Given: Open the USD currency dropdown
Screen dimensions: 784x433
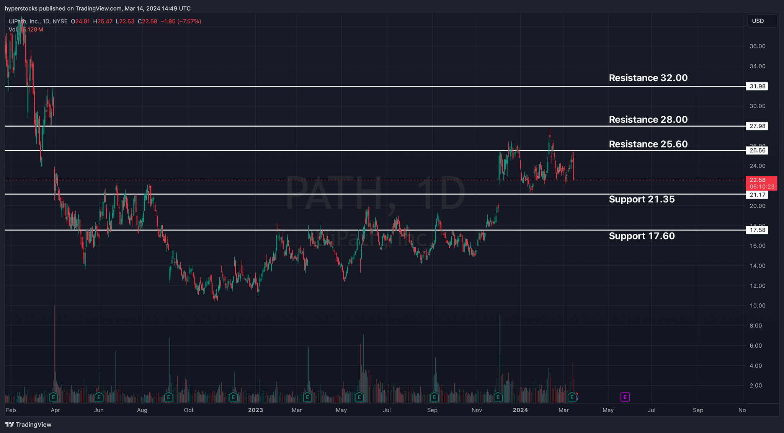Looking at the screenshot, I should [762, 21].
